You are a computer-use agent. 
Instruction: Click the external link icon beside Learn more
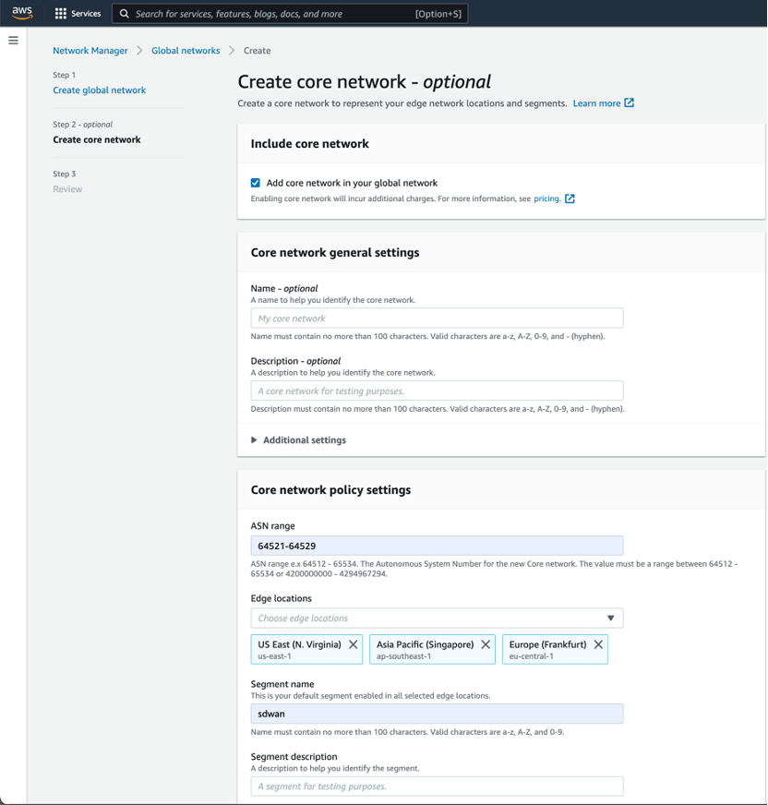tap(630, 102)
